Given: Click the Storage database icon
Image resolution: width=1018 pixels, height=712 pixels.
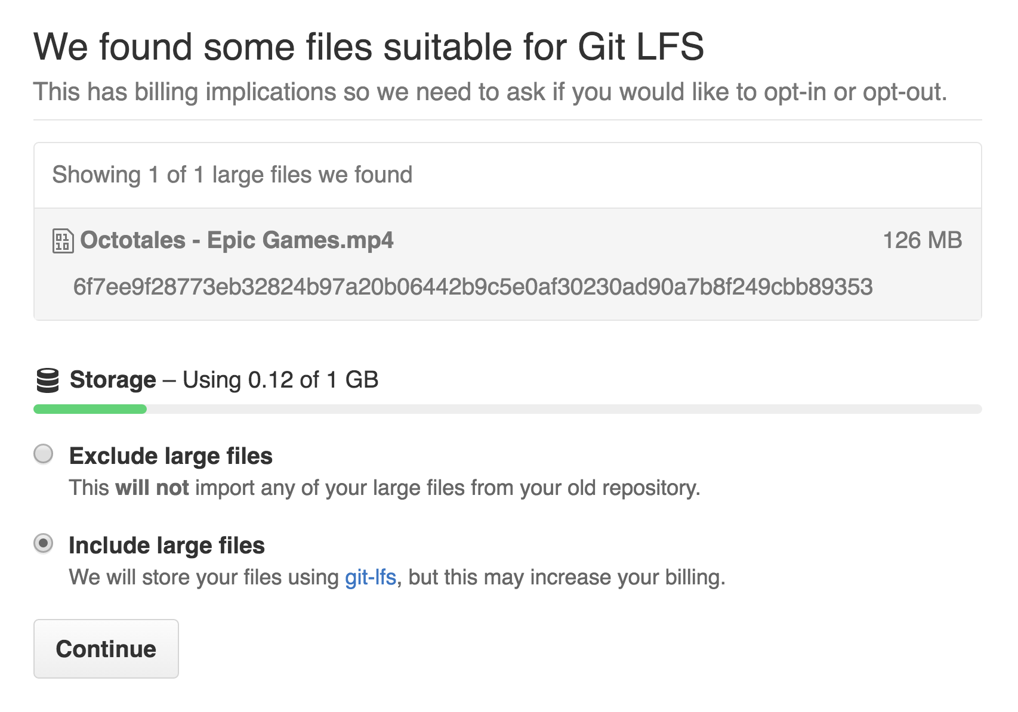Looking at the screenshot, I should (x=48, y=380).
